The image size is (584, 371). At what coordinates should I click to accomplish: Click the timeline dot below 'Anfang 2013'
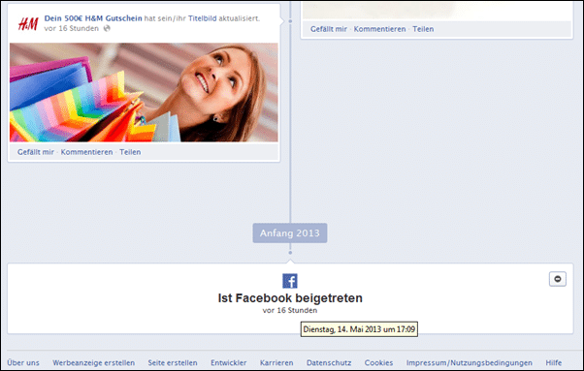pos(290,253)
